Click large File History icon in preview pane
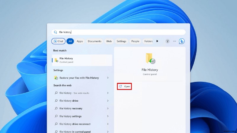237x133 pixels. tap(150, 58)
